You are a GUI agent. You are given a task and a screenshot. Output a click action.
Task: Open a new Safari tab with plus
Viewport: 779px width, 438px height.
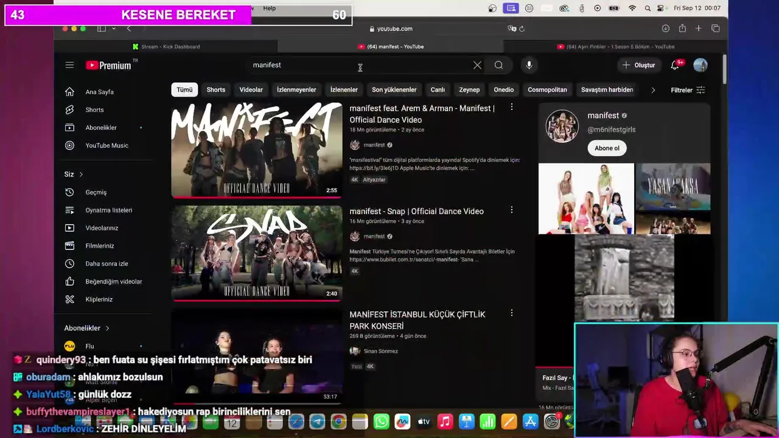pyautogui.click(x=699, y=29)
